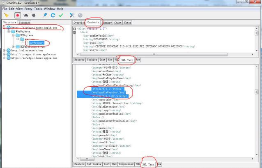Select the Compressed tab
The width and height of the screenshot is (262, 168).
point(126,164)
